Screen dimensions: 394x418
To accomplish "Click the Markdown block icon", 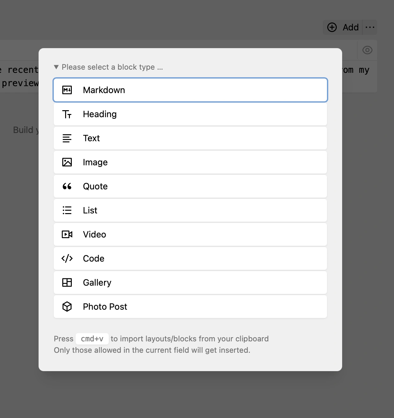I will point(67,90).
